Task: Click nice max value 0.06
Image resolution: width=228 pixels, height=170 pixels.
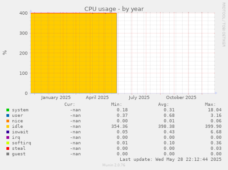Action: pyautogui.click(x=216, y=121)
